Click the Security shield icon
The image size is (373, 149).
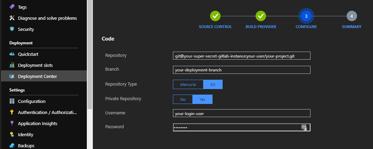pos(12,29)
